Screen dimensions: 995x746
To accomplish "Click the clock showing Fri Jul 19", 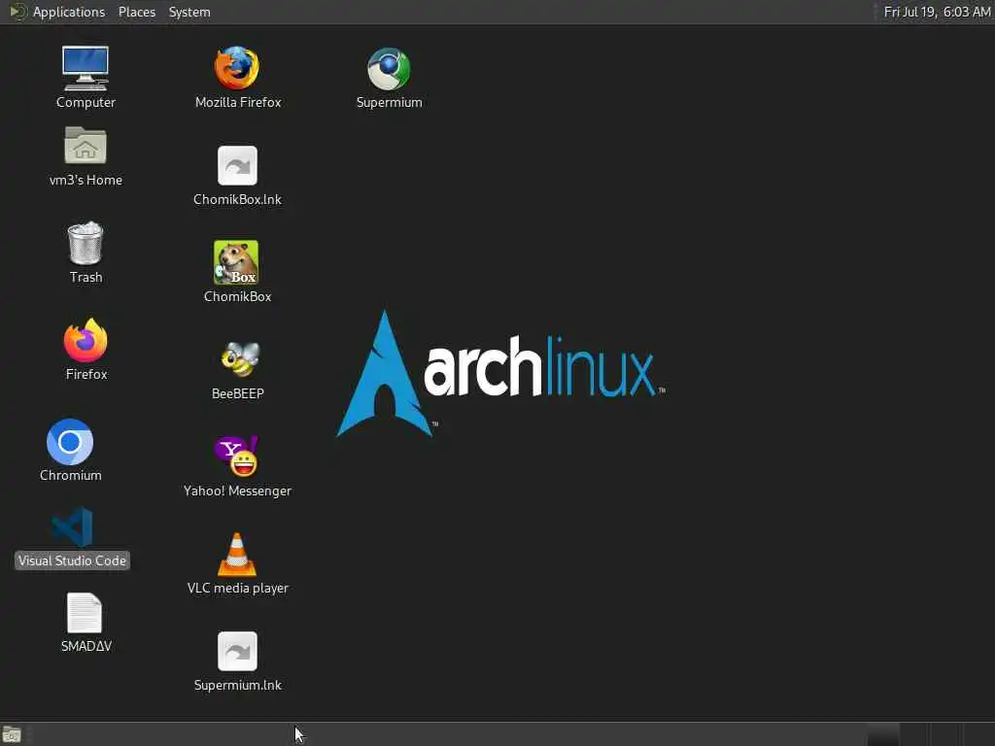I will [938, 12].
